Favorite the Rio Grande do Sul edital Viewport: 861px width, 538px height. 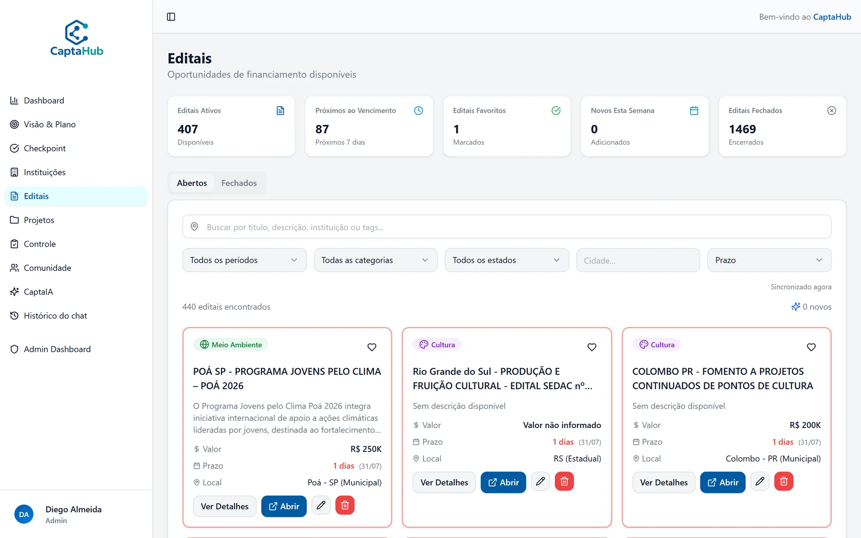[592, 347]
